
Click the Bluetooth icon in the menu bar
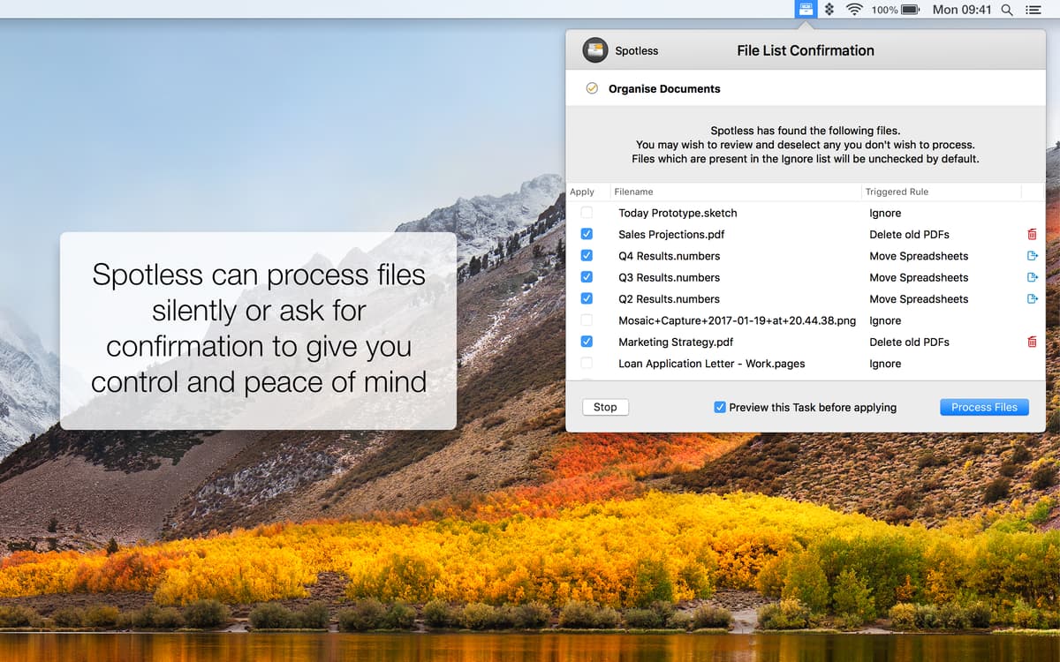829,9
